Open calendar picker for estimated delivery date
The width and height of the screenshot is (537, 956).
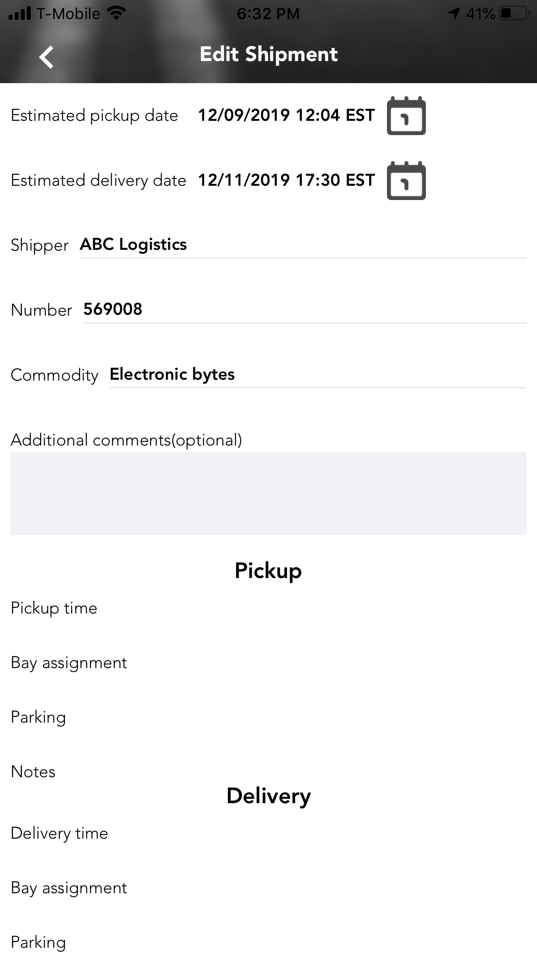pyautogui.click(x=406, y=181)
